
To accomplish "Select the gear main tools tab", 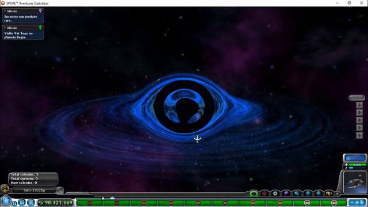I will 275,193.
